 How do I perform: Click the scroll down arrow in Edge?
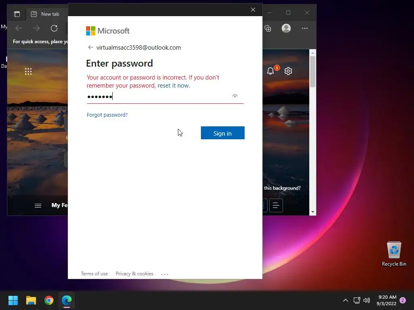[x=313, y=212]
